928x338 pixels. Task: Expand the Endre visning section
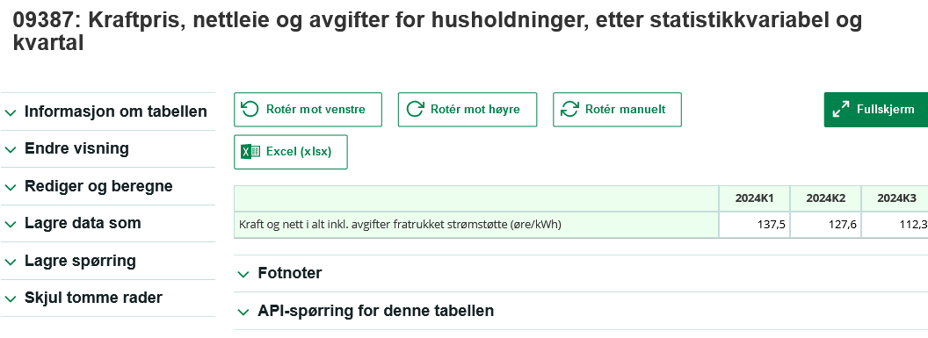108,149
